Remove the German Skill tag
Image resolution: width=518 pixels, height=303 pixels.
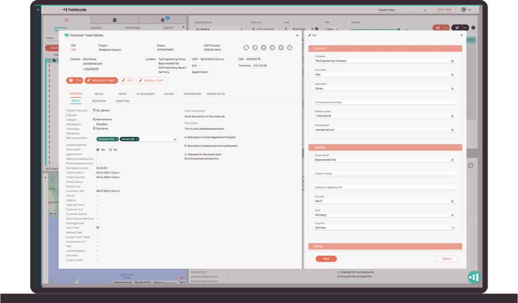click(137, 139)
